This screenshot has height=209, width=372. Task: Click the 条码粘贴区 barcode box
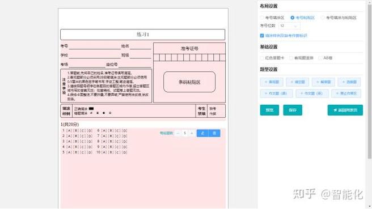pos(189,82)
